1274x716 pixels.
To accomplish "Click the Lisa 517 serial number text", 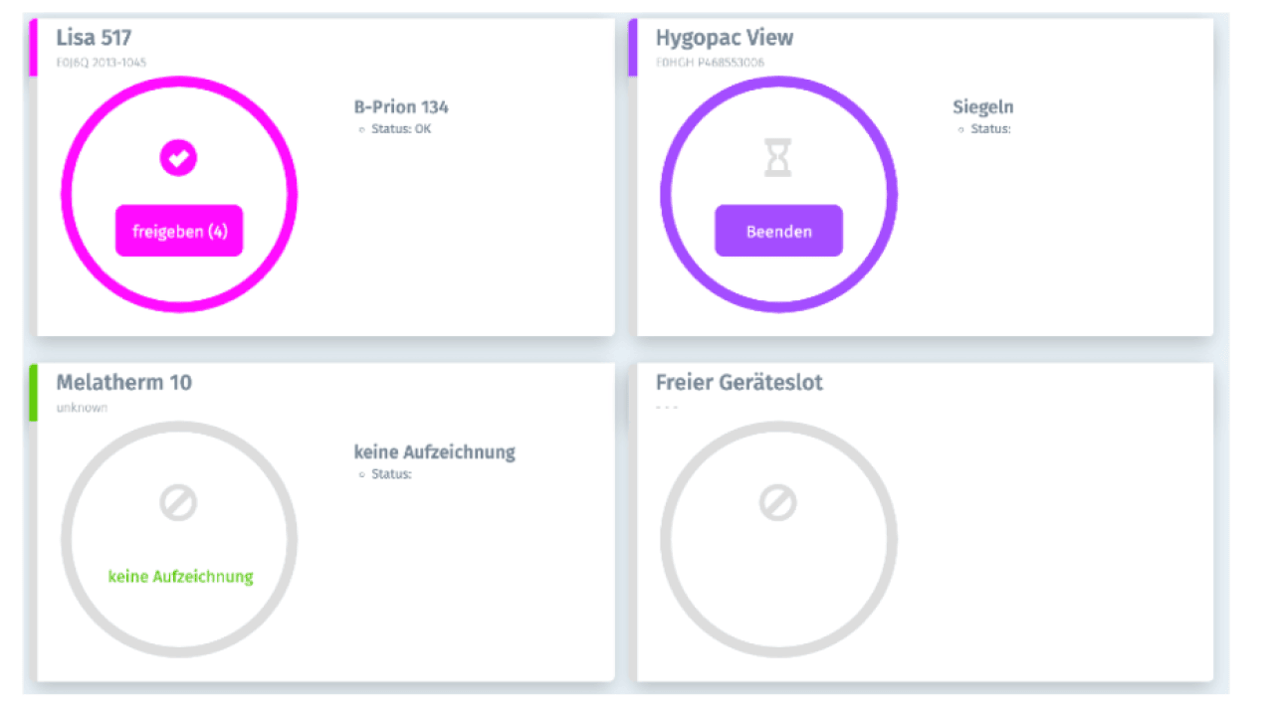I will click(101, 63).
